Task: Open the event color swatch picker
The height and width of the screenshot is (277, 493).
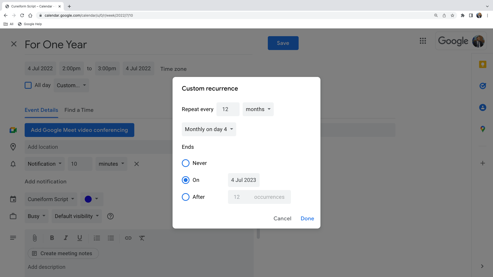Action: coord(92,199)
